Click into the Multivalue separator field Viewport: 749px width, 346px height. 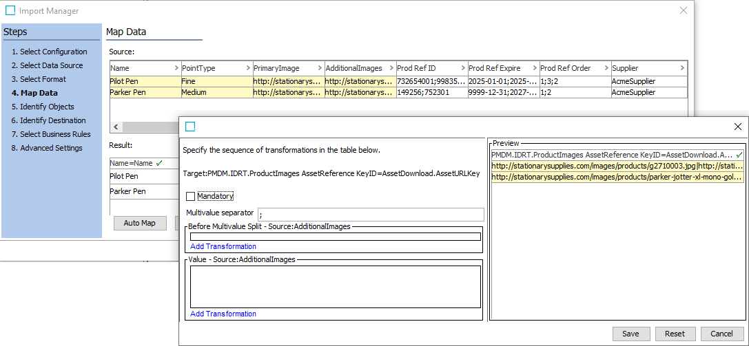click(370, 214)
